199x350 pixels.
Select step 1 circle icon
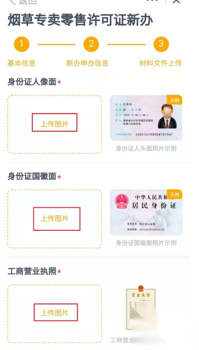pos(21,44)
